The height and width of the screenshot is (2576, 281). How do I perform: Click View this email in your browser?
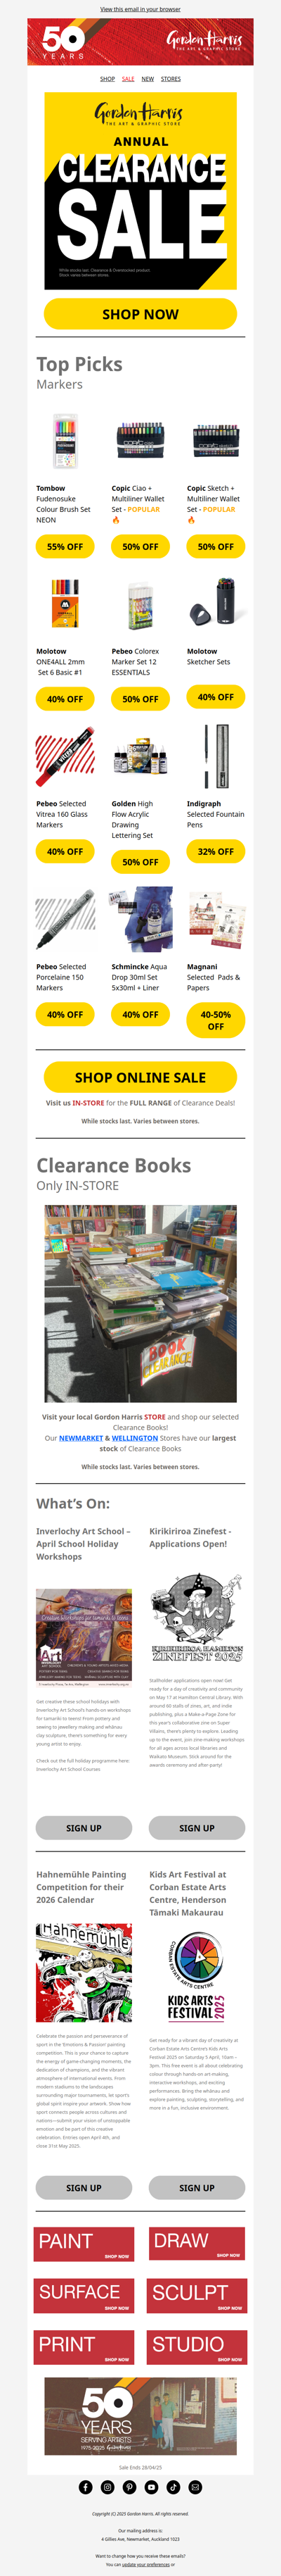(140, 9)
